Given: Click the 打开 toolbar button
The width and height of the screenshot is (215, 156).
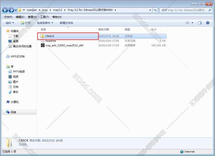Looking at the screenshot, I should click(26, 23).
